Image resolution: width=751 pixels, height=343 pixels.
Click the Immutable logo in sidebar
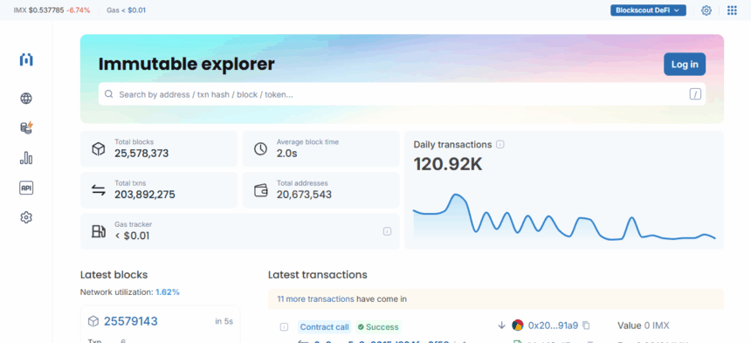26,60
